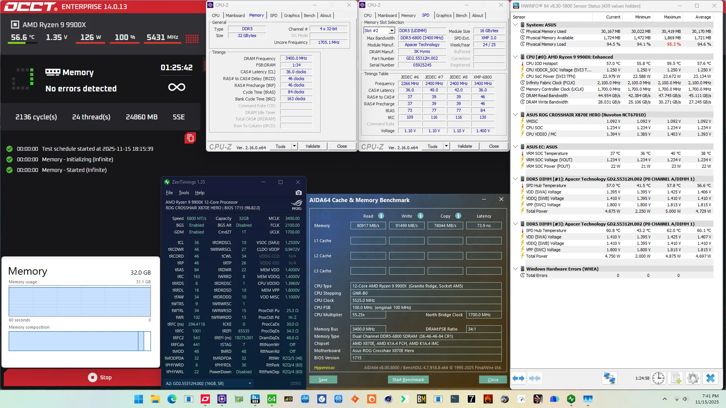Viewport: 726px width, 408px height.
Task: Reset the HWiNFO clock timer icon
Action: point(659,378)
